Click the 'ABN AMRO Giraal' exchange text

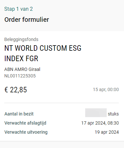pos(22,69)
